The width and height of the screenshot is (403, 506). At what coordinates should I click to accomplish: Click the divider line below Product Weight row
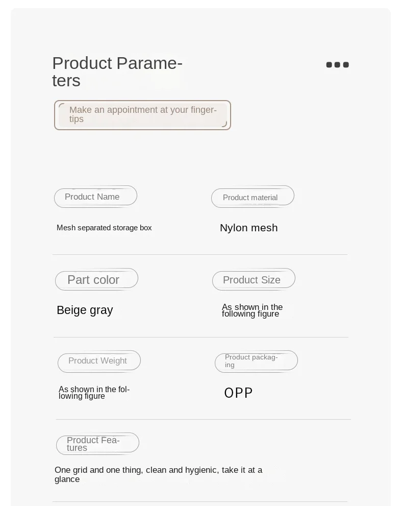(x=203, y=420)
